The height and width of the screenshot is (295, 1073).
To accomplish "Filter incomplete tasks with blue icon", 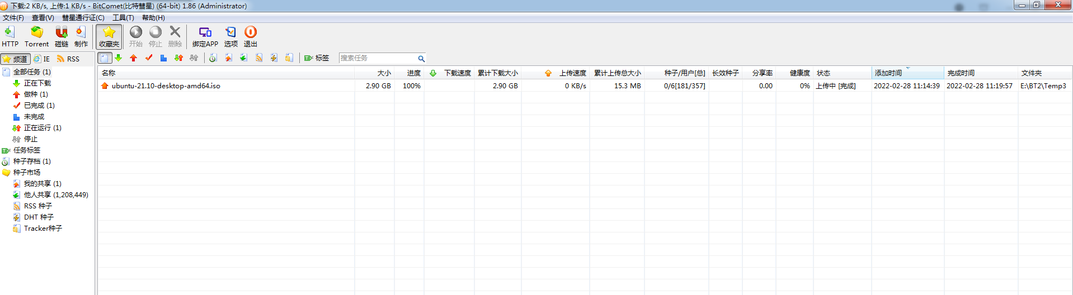I will coord(163,58).
